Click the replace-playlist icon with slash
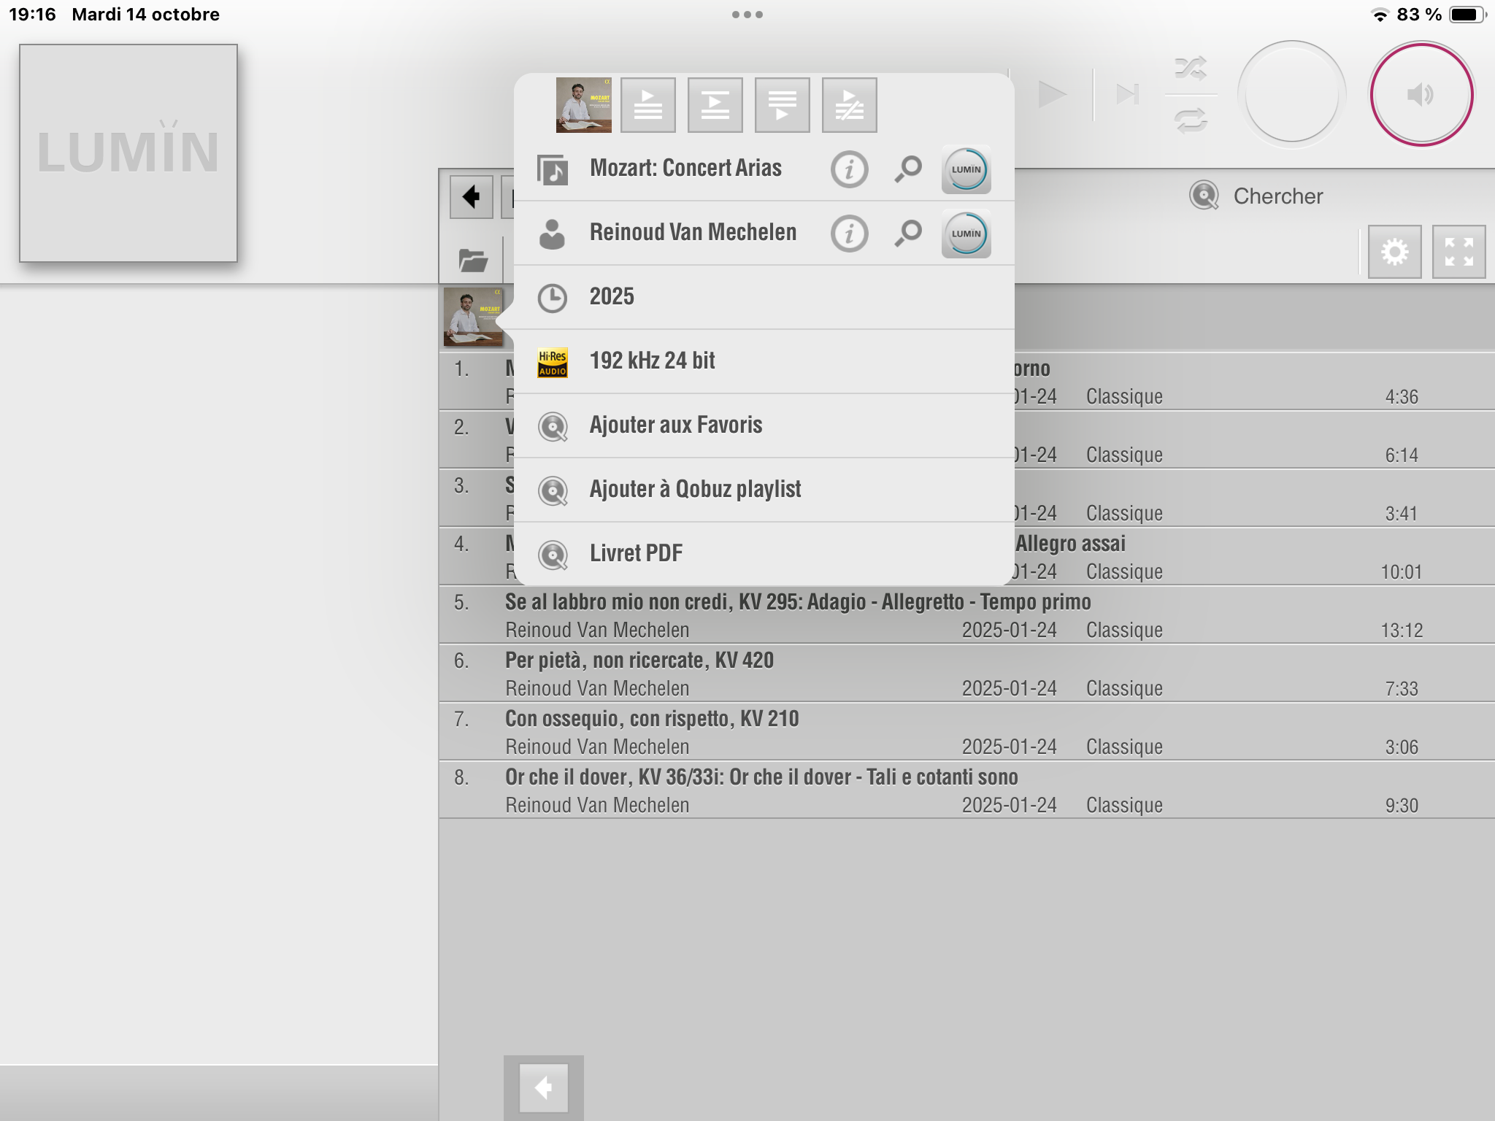 [x=849, y=105]
